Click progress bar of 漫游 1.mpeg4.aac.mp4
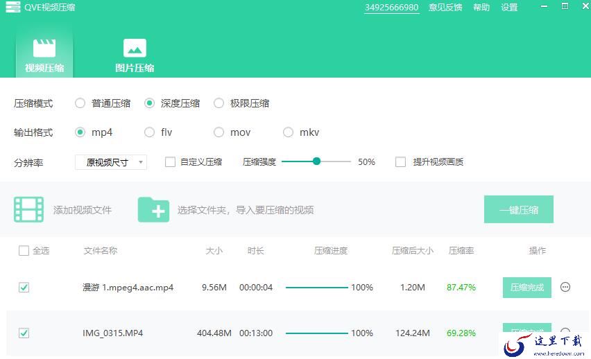591x359 pixels. [x=316, y=288]
